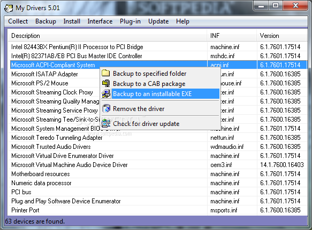Maximize the My Drivers window
Image resolution: width=312 pixels, height=230 pixels.
[x=276, y=6]
